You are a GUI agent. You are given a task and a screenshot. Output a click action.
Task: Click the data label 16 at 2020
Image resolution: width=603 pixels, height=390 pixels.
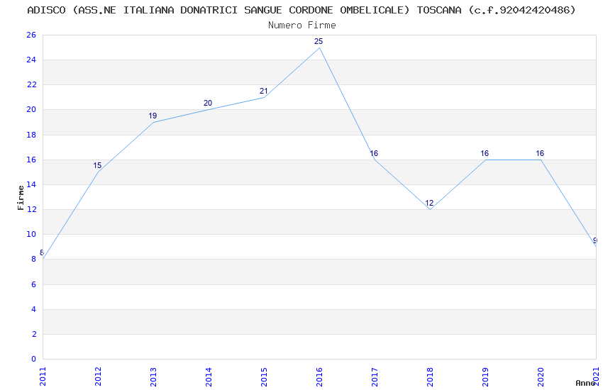pyautogui.click(x=540, y=153)
